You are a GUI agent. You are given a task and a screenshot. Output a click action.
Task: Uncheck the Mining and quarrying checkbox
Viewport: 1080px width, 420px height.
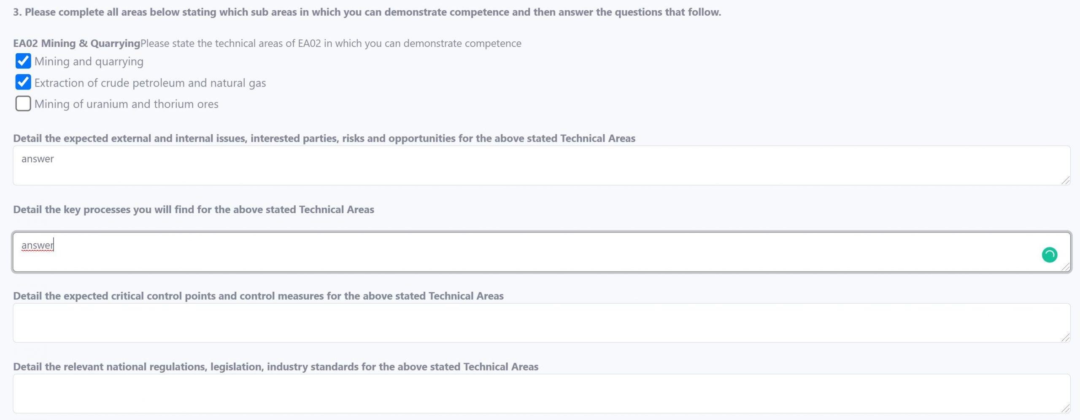(x=23, y=61)
